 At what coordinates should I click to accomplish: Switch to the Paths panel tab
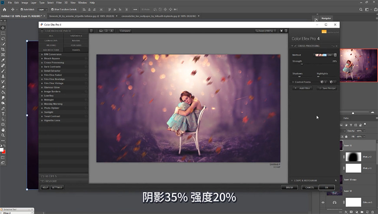(346, 118)
